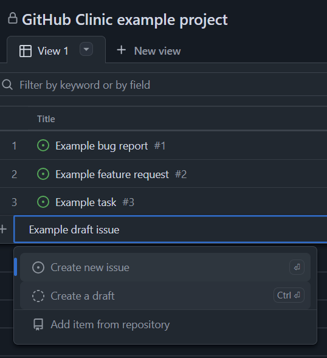Click open issue icon for Example bug report
This screenshot has height=358, width=327.
pos(43,145)
